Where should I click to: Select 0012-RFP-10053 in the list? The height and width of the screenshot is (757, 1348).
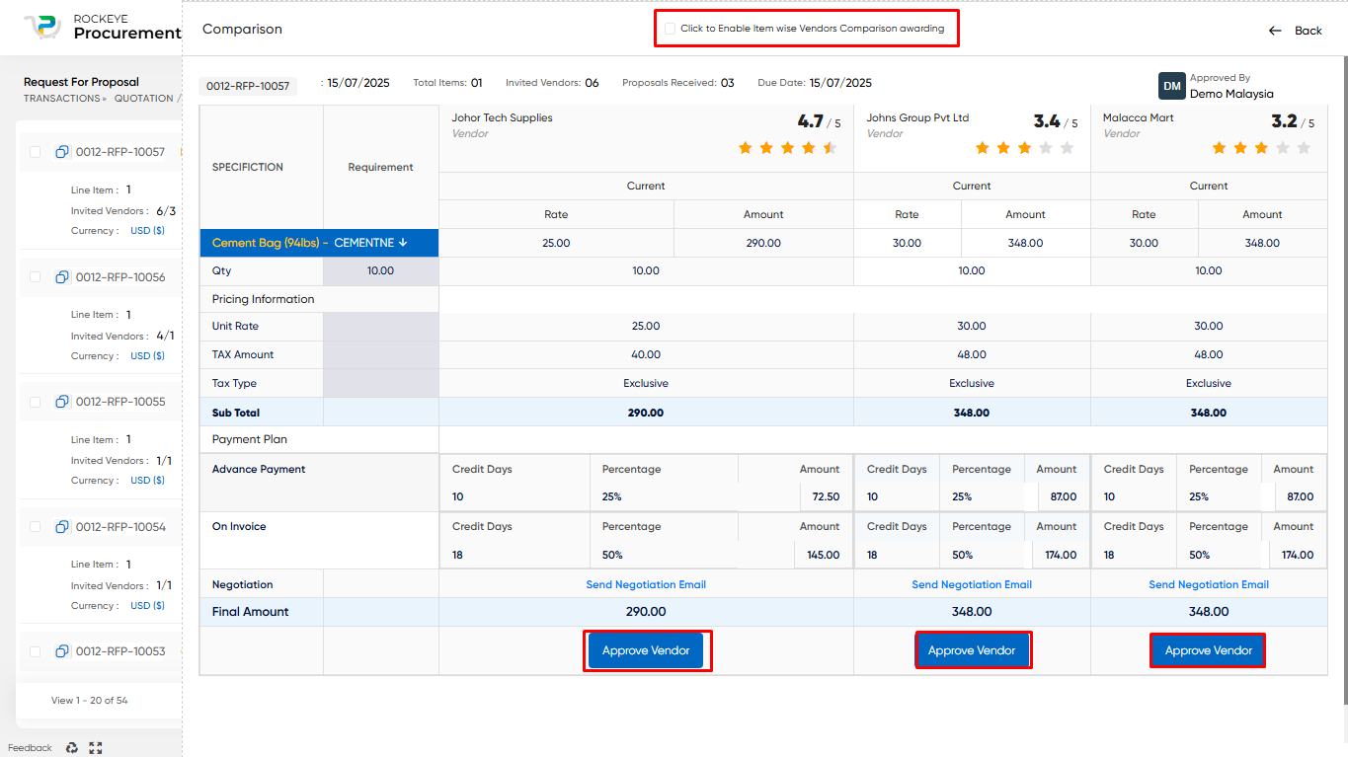point(120,651)
